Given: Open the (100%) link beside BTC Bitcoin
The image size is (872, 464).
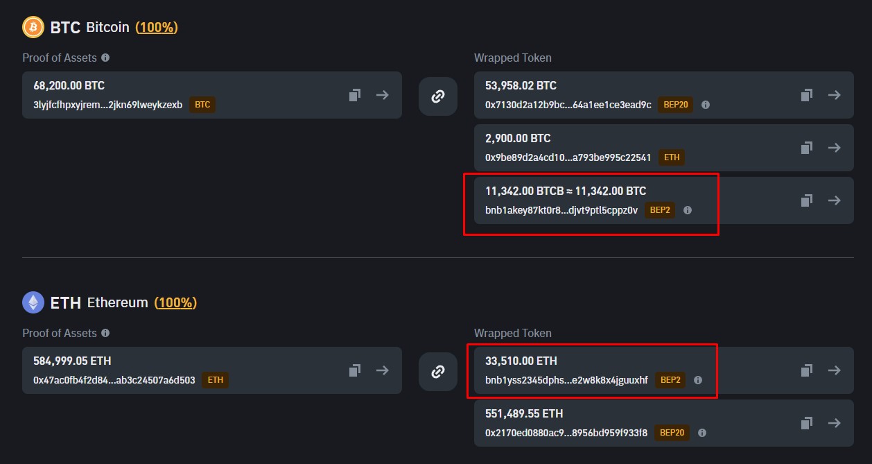Looking at the screenshot, I should coord(156,27).
